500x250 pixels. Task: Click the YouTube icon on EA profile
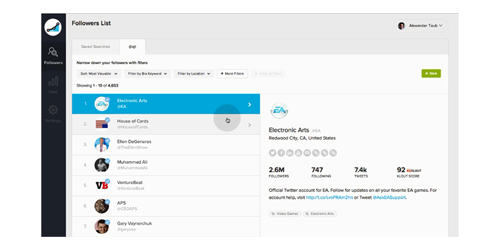coord(298,153)
